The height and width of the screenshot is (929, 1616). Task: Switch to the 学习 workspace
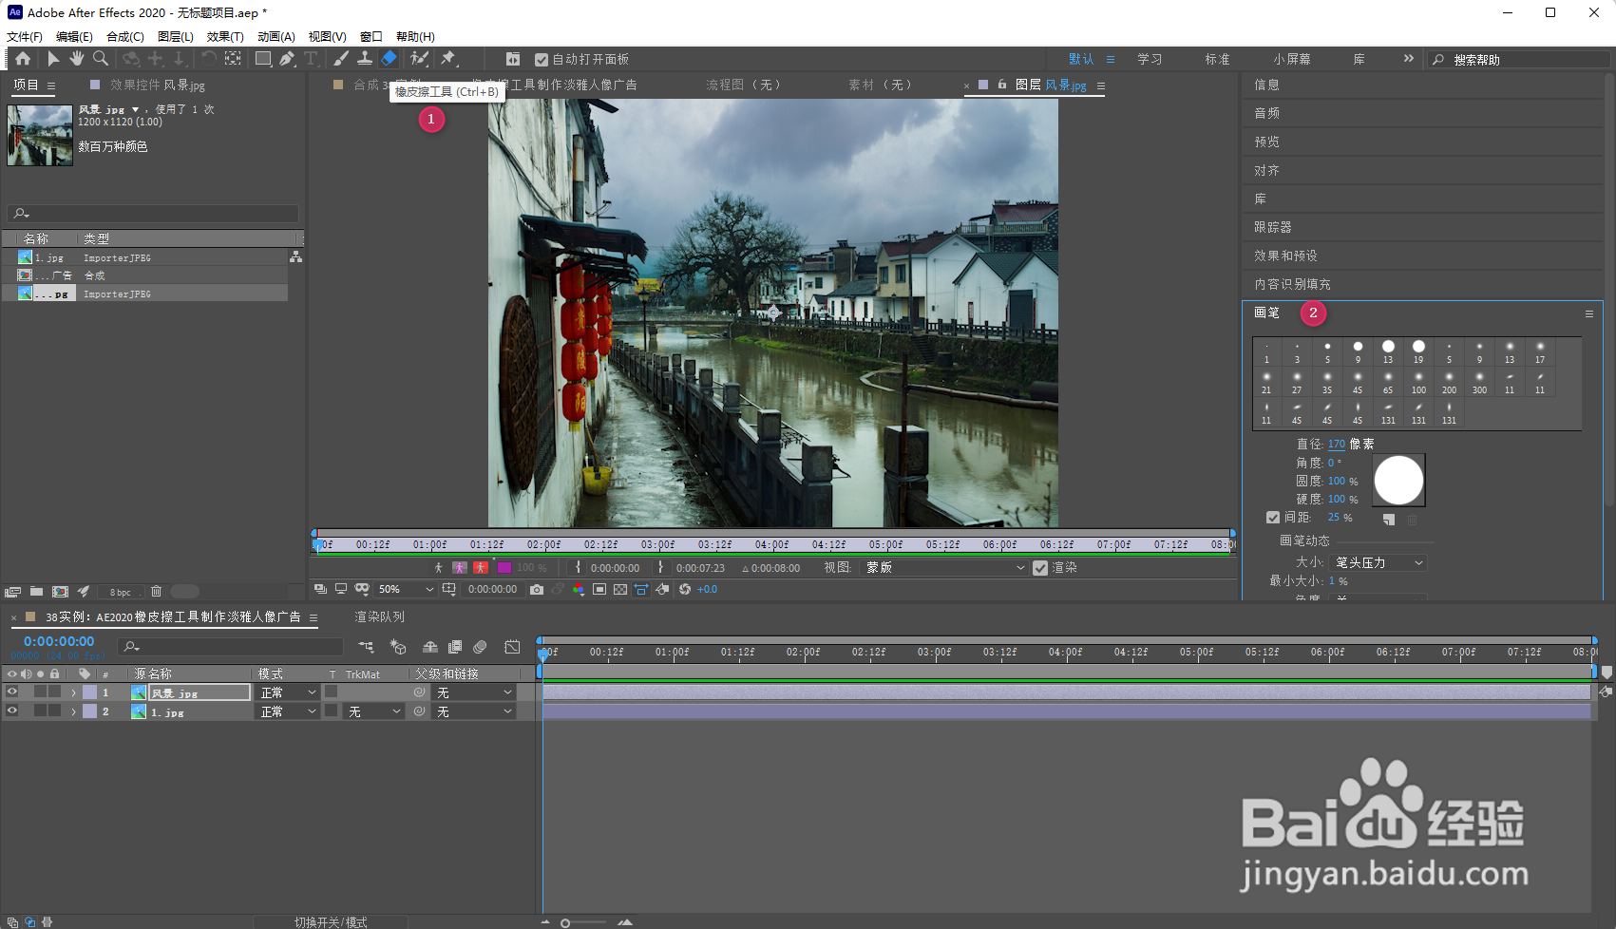click(1150, 60)
